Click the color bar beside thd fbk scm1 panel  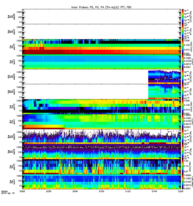(x=182, y=122)
